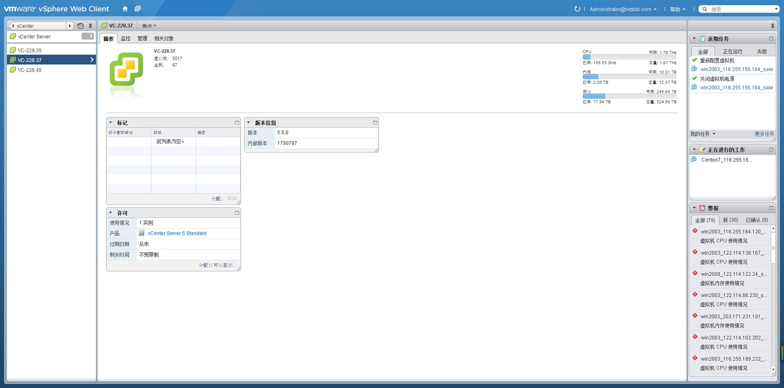This screenshot has height=388, width=784.
Task: Show failed tasks (失败) tab
Action: (x=762, y=51)
